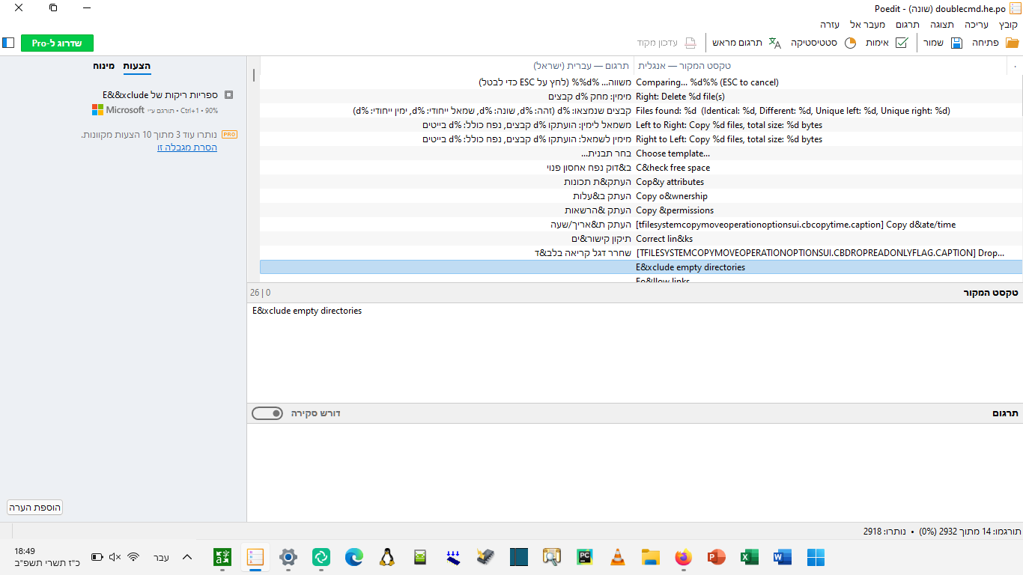
Task: Sort by source text column header (טקסט המקור — אנגלית)
Action: (x=822, y=66)
